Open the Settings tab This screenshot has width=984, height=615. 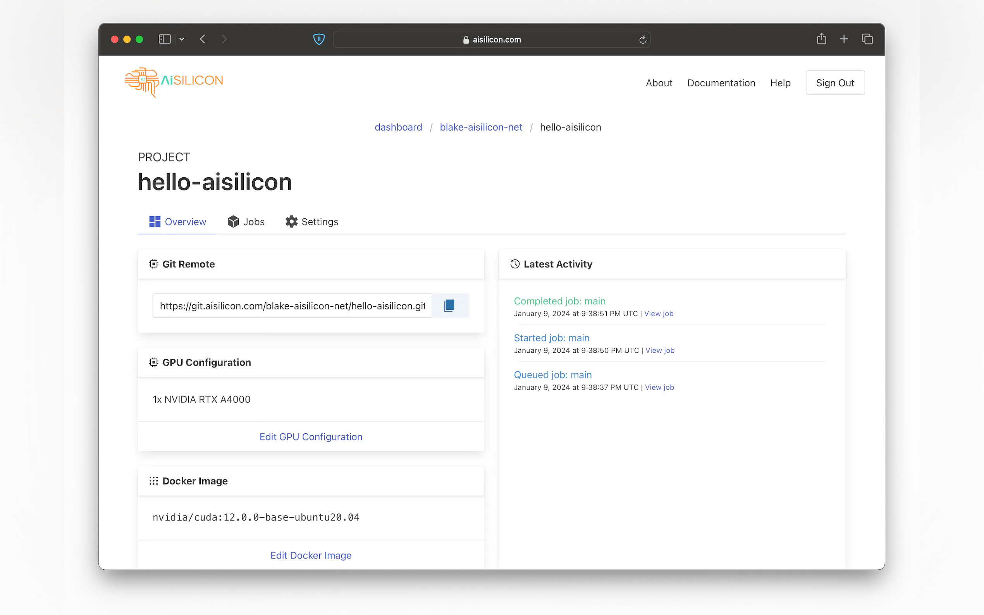pyautogui.click(x=311, y=222)
